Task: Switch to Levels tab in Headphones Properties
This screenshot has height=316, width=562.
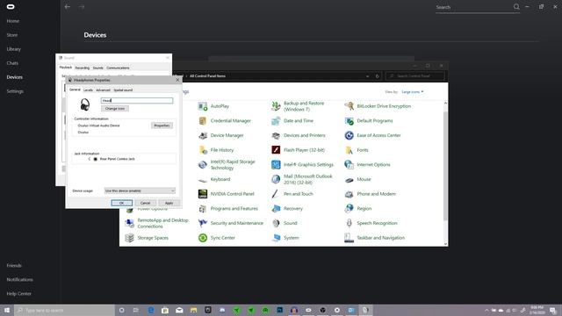Action: coord(88,90)
